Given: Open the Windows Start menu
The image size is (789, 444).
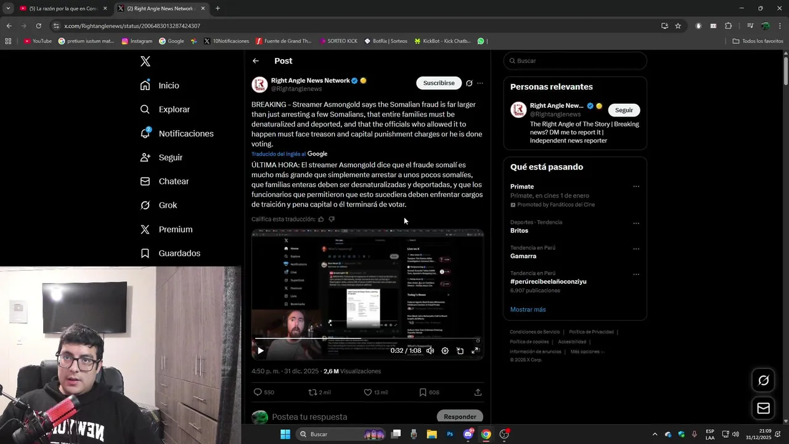Looking at the screenshot, I should point(285,434).
